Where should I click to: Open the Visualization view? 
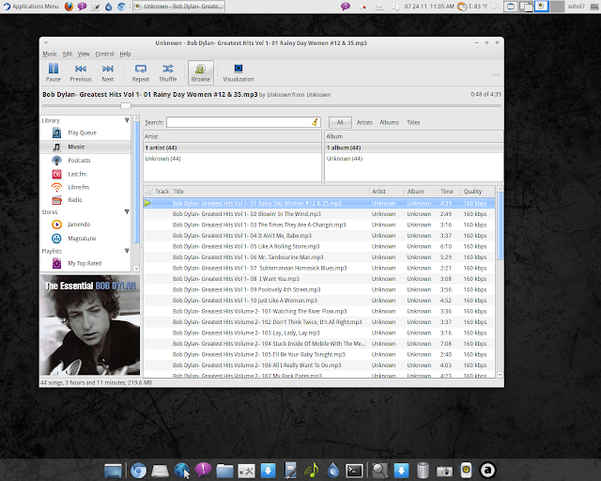[238, 72]
